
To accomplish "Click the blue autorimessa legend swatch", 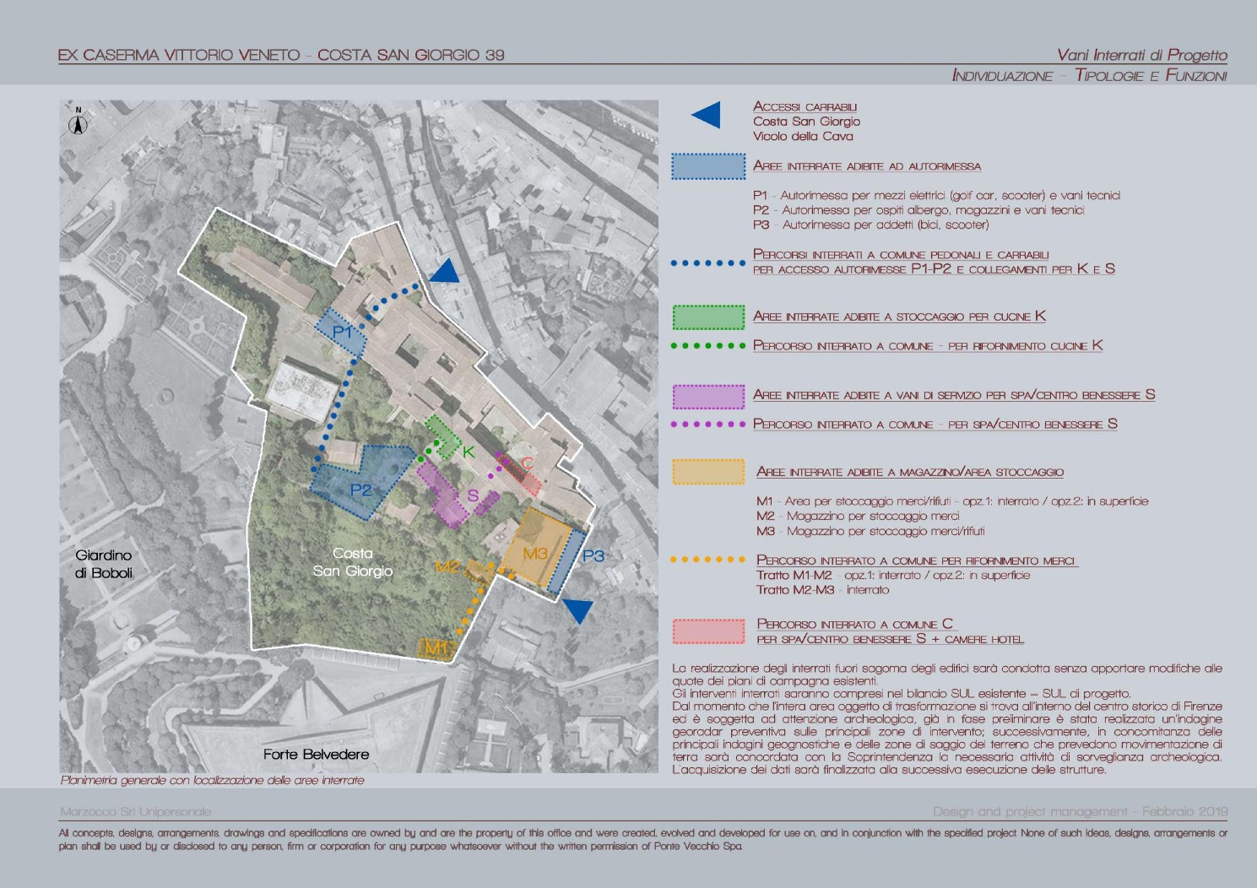I will tap(708, 166).
